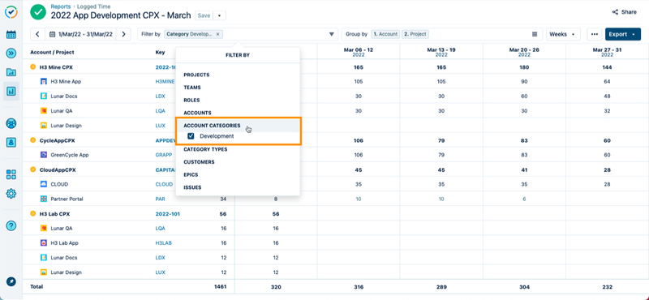Remove the Category Development filter chip
This screenshot has height=300, width=649.
coord(218,34)
